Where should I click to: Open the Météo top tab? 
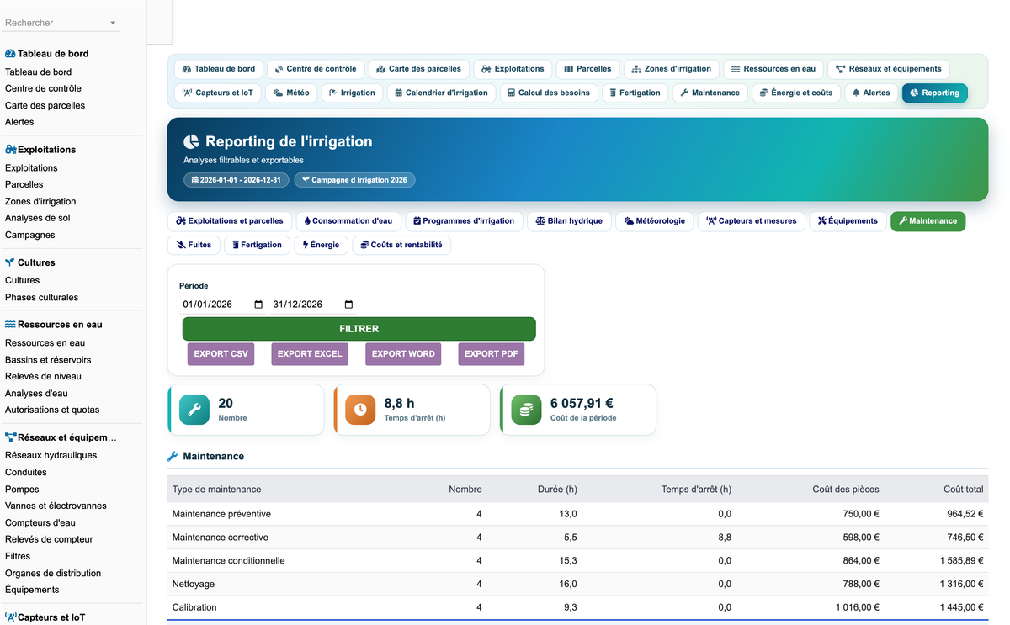(x=291, y=93)
